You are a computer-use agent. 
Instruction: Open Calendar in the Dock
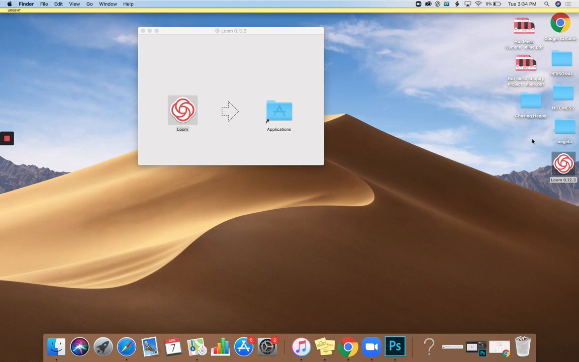(173, 347)
